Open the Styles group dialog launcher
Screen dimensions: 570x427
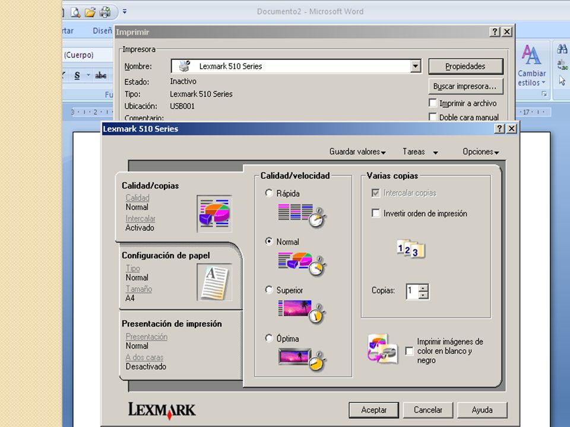[x=544, y=94]
